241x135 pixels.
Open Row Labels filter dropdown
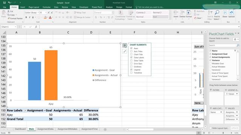click(25, 111)
